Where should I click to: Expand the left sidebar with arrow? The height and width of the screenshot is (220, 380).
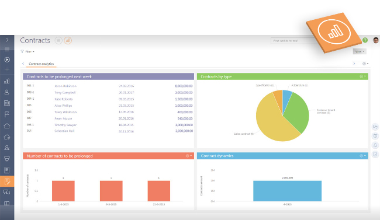point(7,40)
